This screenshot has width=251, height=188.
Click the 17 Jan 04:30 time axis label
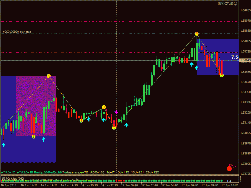coord(170,186)
